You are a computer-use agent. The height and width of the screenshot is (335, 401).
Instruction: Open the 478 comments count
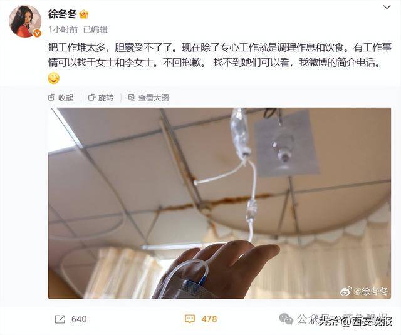pyautogui.click(x=209, y=319)
